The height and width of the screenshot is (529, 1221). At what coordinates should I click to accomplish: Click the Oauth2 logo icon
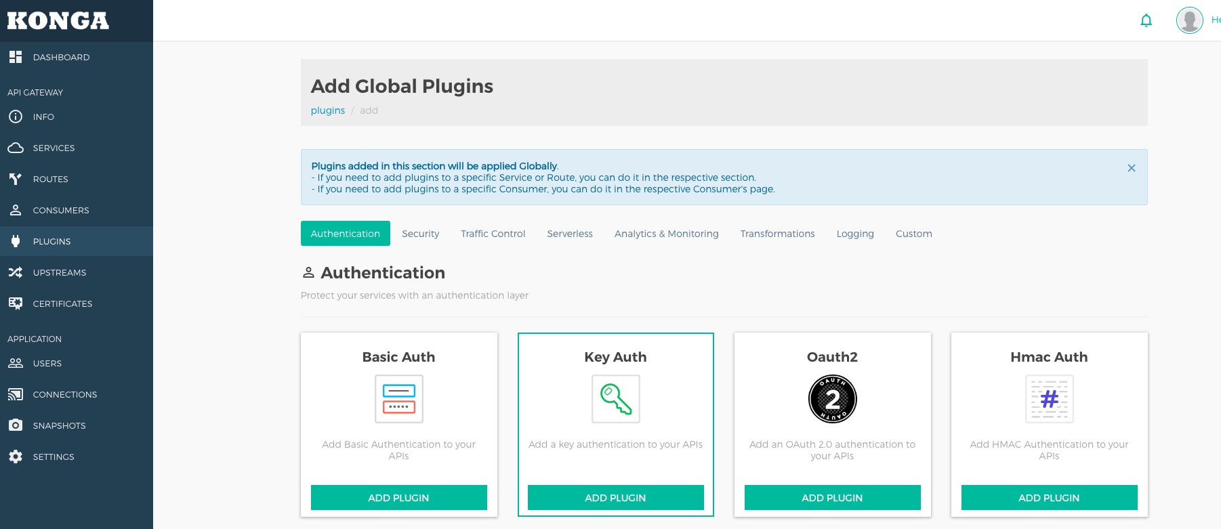833,399
